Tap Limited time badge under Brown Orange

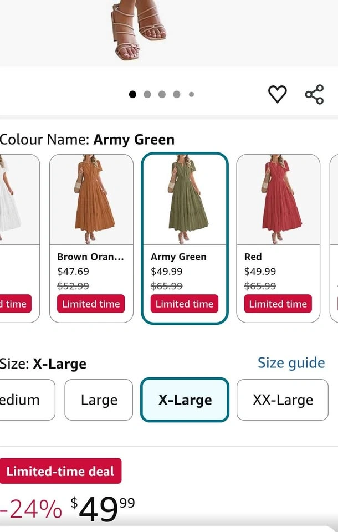click(x=91, y=304)
